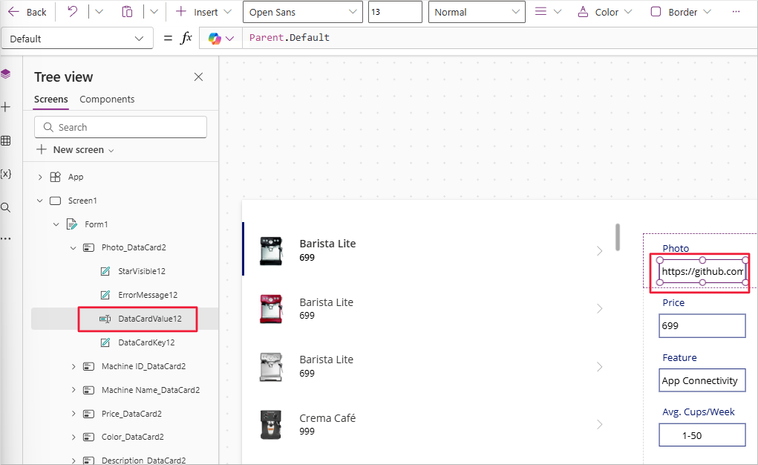The image size is (758, 465).
Task: Click the Price field showing 699
Action: [702, 325]
